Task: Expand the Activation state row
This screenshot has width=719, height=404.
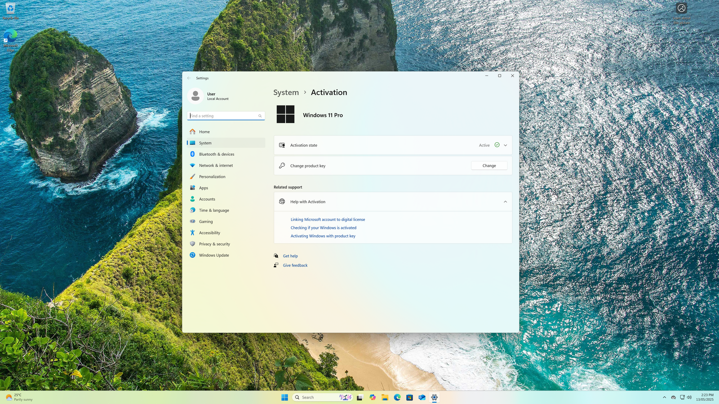Action: click(505, 145)
